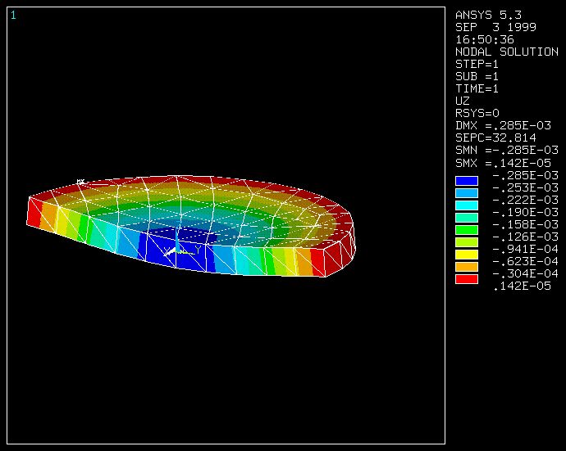The width and height of the screenshot is (566, 451).
Task: Click the 'SEPC=32.814' value
Action: point(495,138)
